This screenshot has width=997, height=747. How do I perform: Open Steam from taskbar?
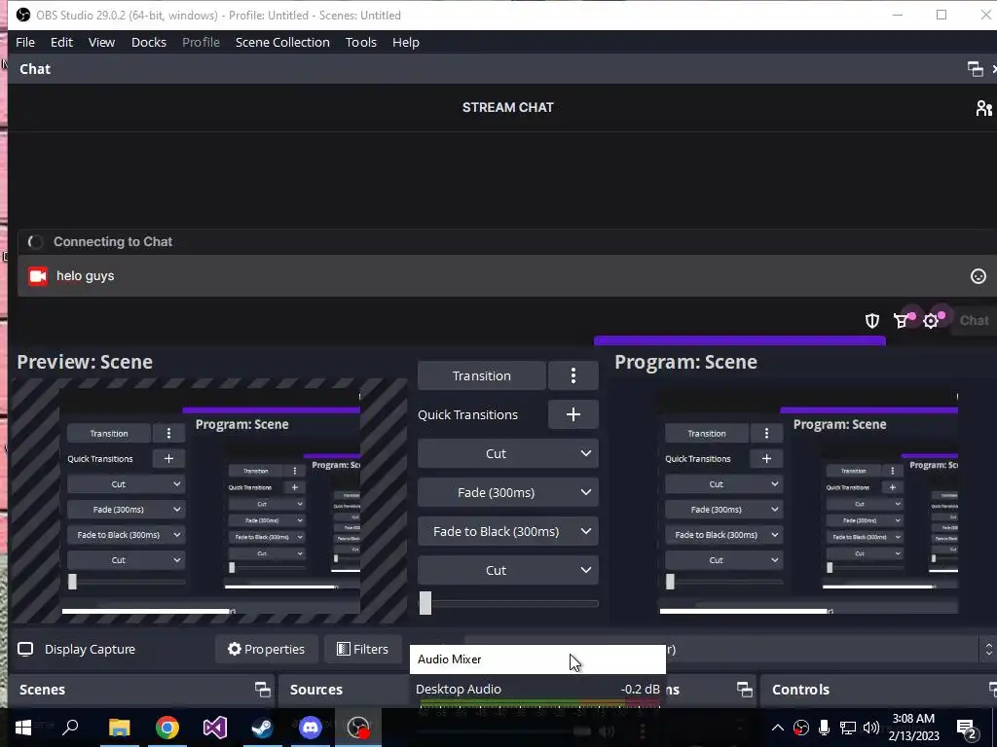[x=263, y=728]
